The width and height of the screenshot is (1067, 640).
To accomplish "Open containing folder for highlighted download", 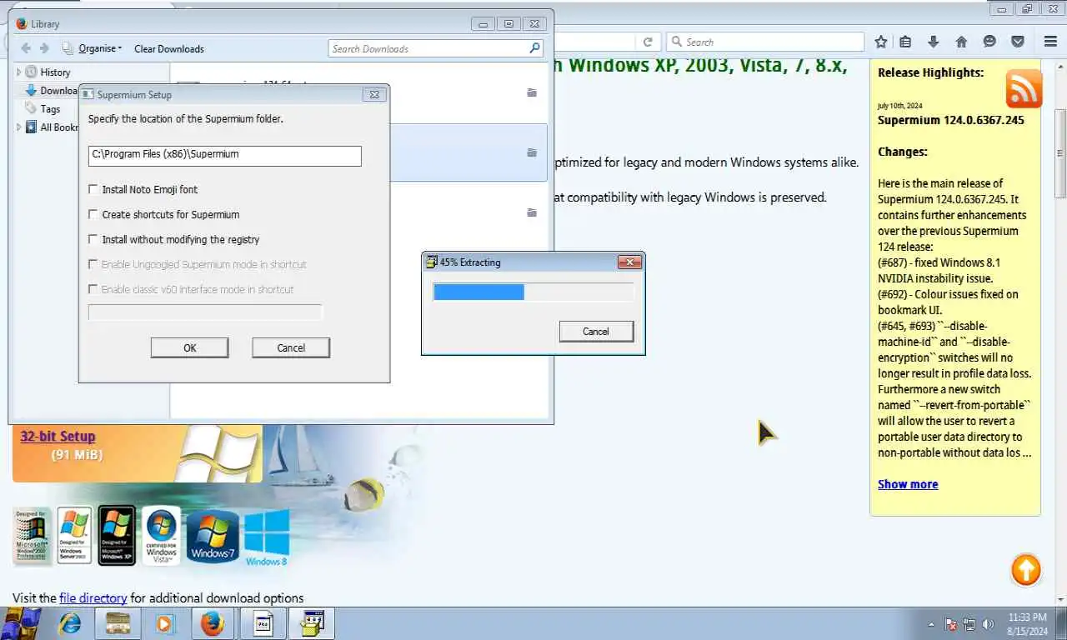I will pos(532,152).
